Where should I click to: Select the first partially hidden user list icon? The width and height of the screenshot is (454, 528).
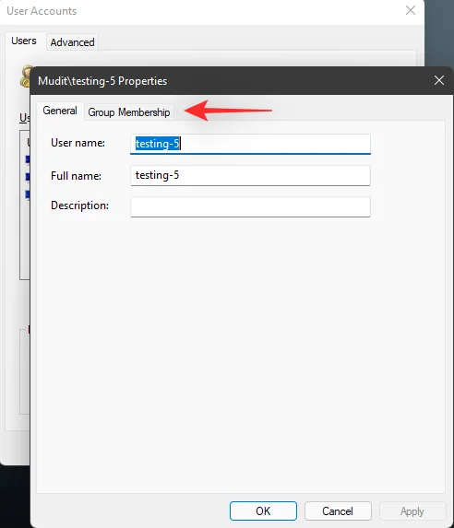tap(28, 158)
